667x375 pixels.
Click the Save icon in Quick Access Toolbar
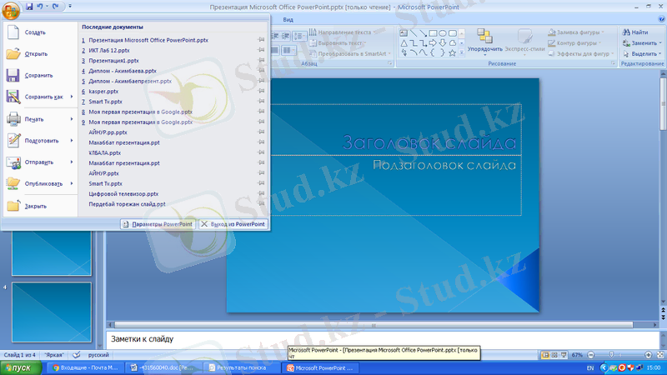[x=30, y=6]
